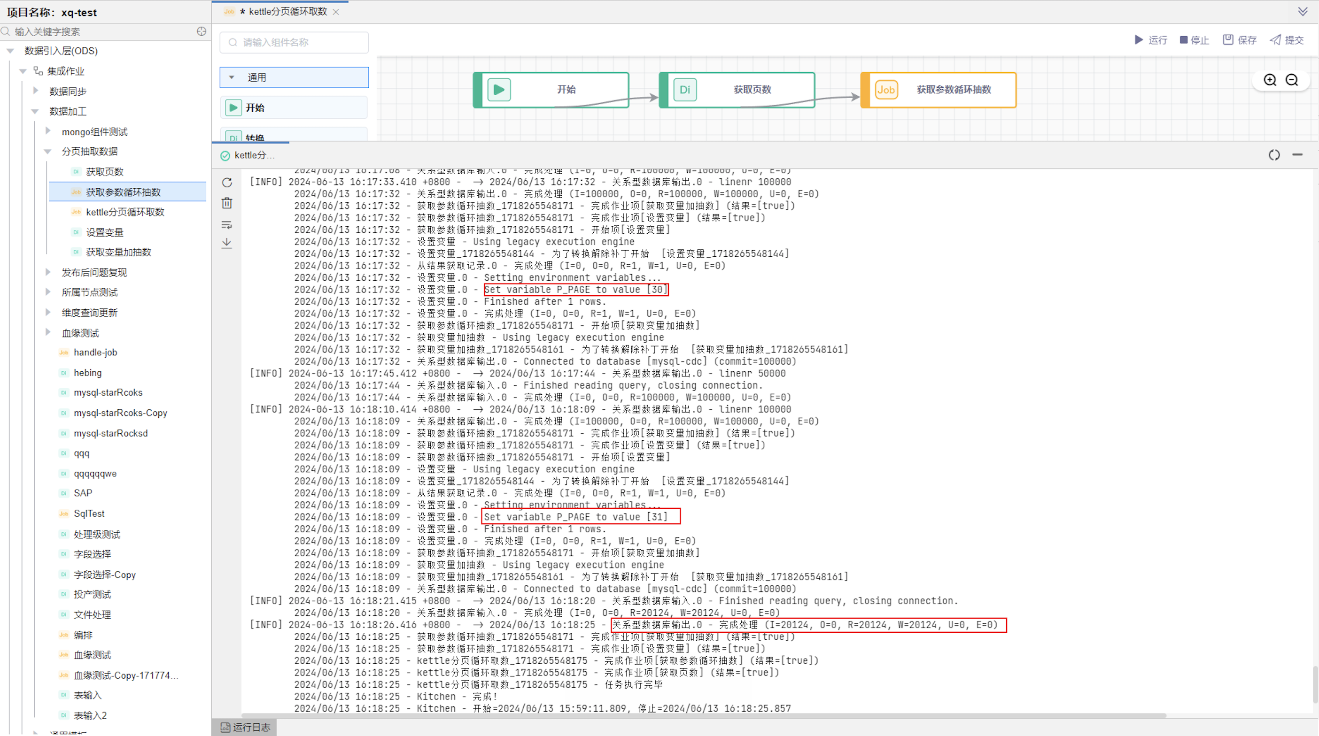This screenshot has height=736, width=1319.
Task: Toggle log word wrap icon
Action: pyautogui.click(x=227, y=224)
